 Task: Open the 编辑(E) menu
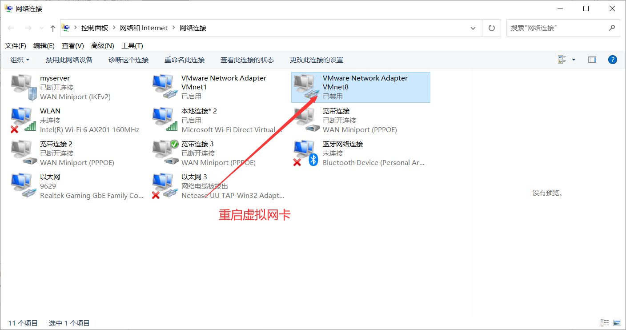(44, 45)
